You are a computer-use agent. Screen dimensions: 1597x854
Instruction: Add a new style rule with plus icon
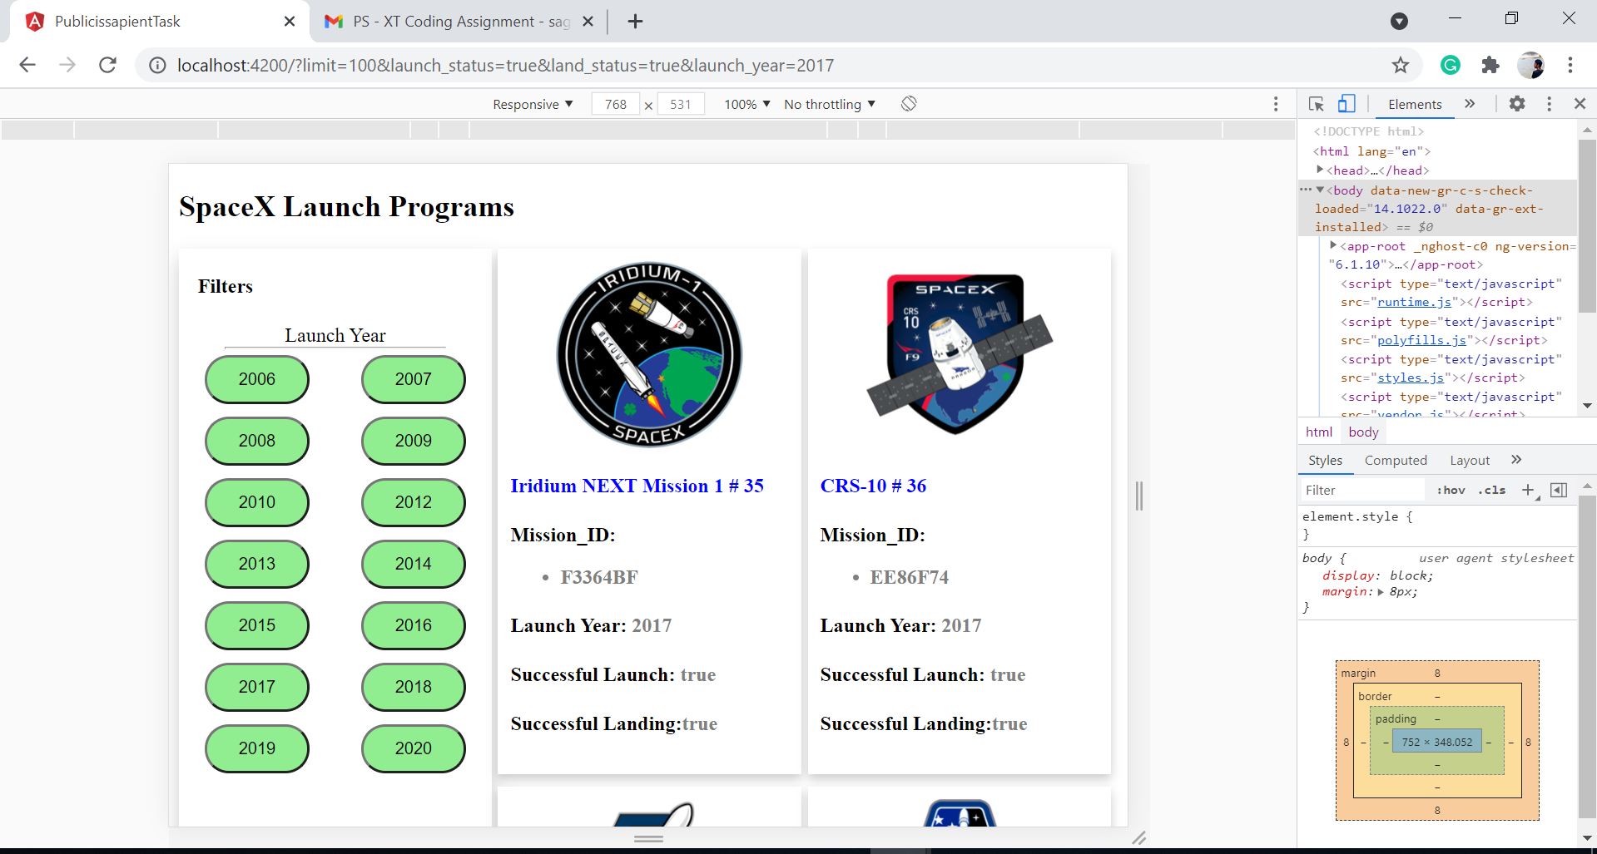coord(1528,490)
